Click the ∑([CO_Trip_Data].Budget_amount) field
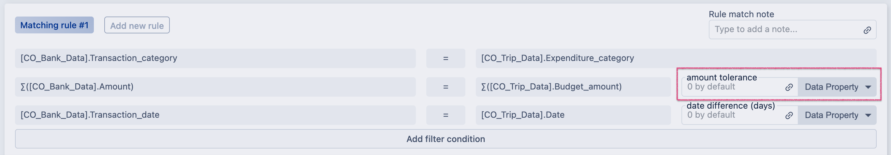Screen dimensions: 891x155 [573, 87]
